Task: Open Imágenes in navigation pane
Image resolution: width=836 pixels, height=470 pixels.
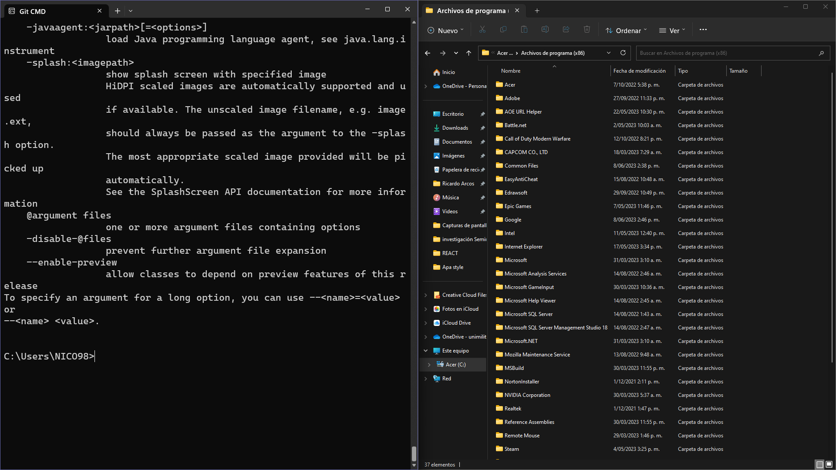Action: point(453,156)
